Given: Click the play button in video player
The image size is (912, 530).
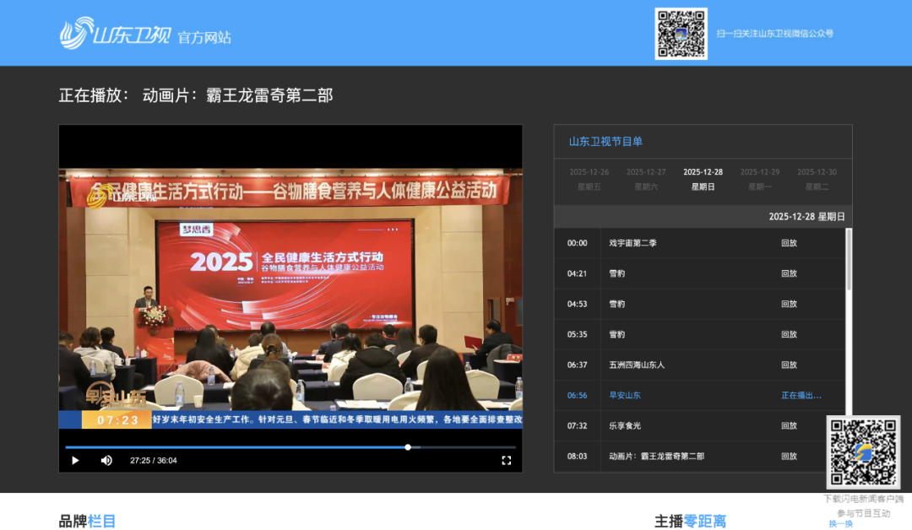Looking at the screenshot, I should (x=75, y=460).
